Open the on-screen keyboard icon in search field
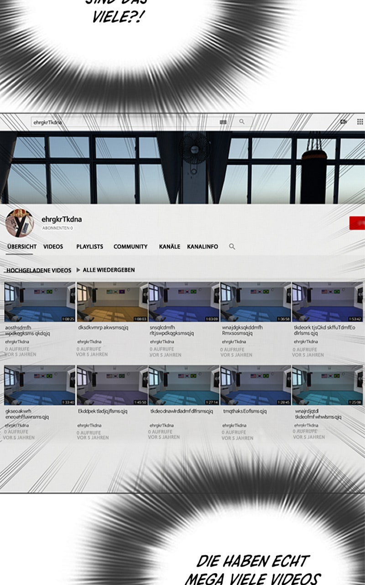 (x=223, y=122)
